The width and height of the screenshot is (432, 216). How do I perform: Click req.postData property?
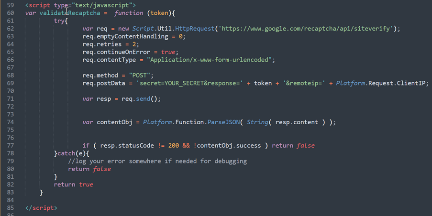click(104, 83)
